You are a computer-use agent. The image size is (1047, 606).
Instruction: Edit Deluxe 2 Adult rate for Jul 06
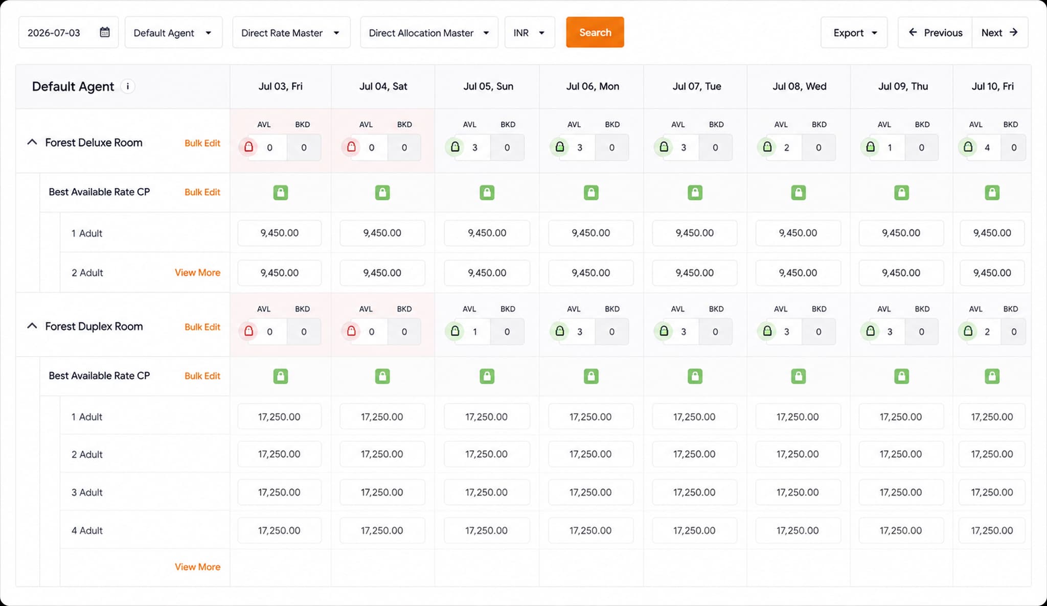coord(591,273)
